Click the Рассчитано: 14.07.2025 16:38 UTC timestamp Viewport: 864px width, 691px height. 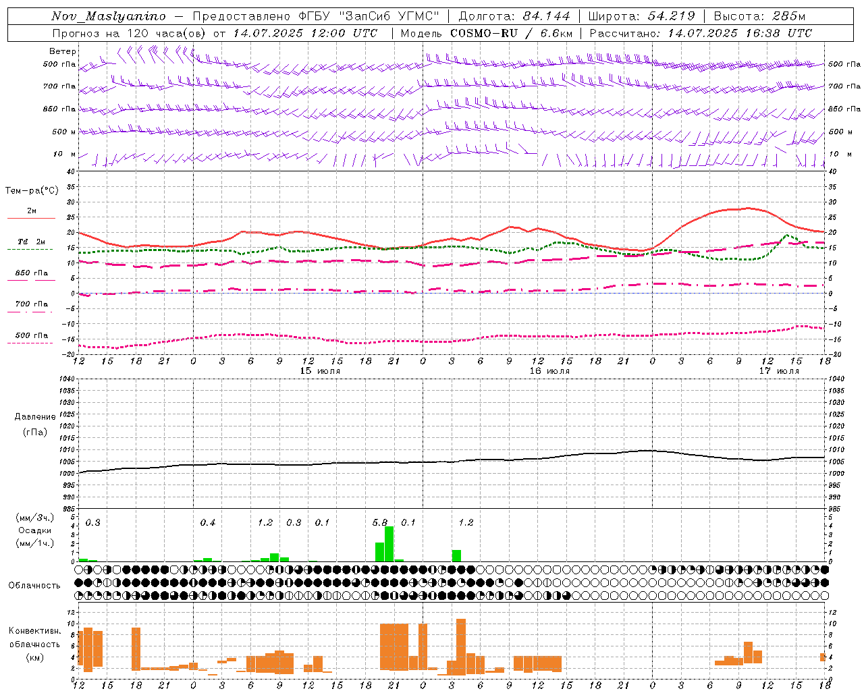coord(701,33)
